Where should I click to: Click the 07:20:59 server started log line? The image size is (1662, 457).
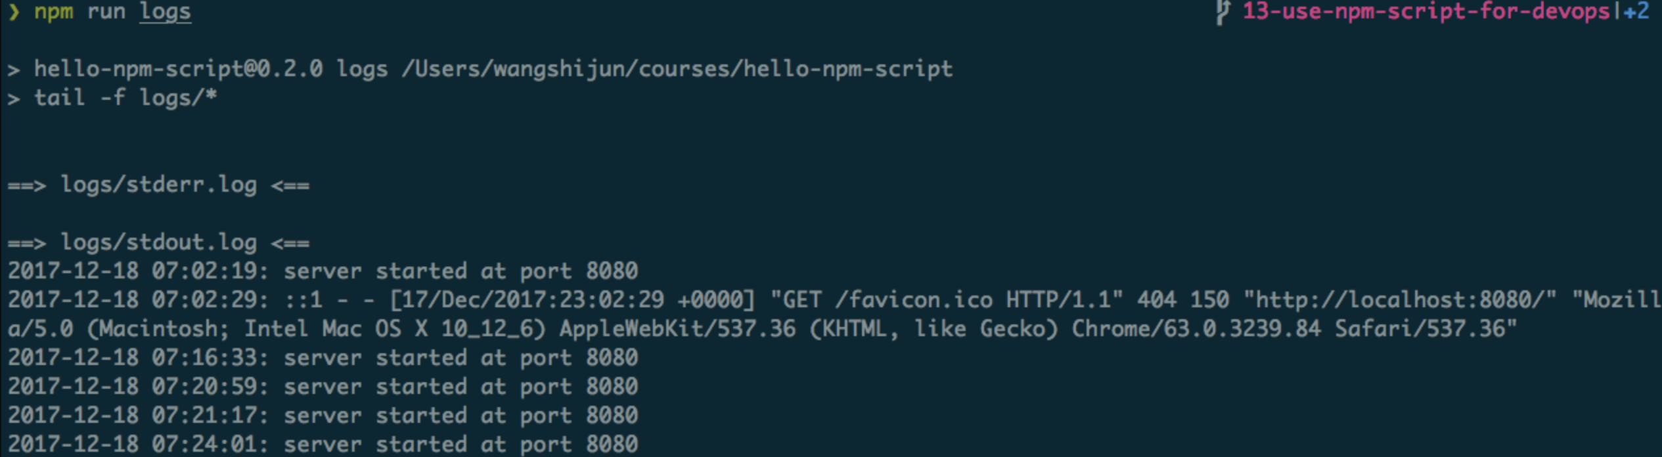click(x=323, y=387)
